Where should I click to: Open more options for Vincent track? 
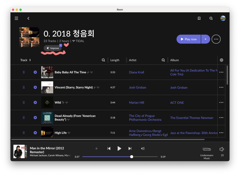pos(221,87)
